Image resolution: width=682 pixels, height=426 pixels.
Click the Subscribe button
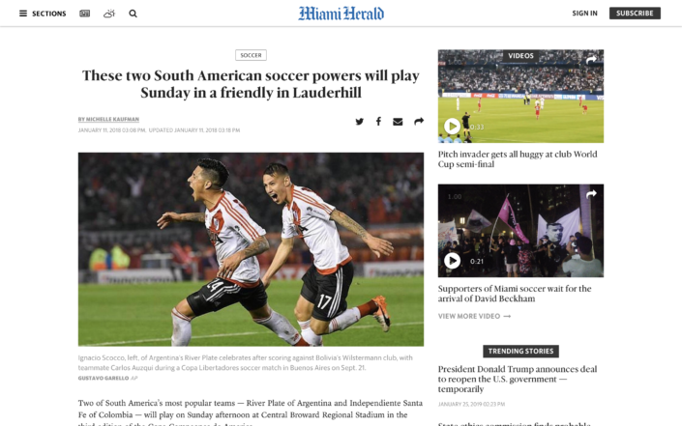tap(635, 13)
